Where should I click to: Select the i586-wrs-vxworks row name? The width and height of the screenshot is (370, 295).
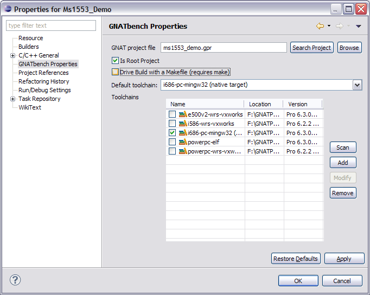210,124
